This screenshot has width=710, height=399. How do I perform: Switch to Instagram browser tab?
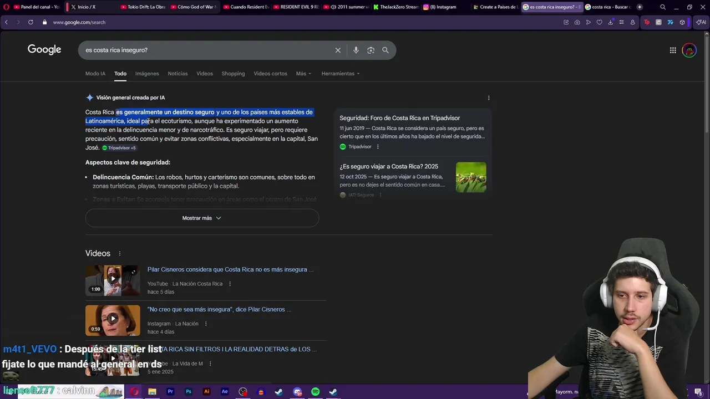[x=444, y=7]
